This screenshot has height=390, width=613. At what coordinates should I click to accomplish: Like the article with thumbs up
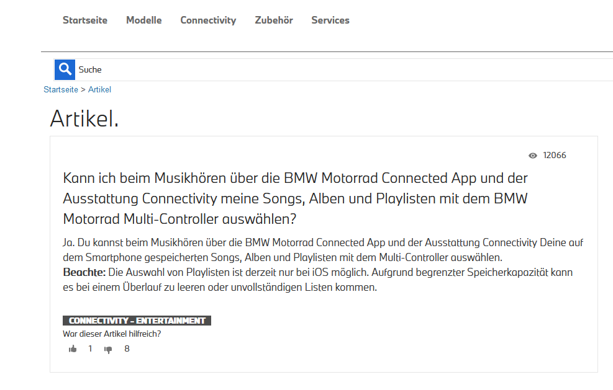pyautogui.click(x=73, y=349)
